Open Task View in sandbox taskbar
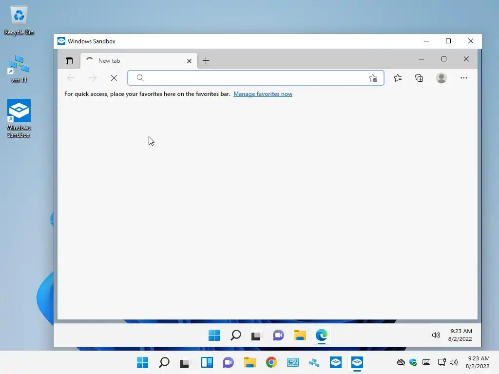The image size is (499, 374). pyautogui.click(x=256, y=336)
